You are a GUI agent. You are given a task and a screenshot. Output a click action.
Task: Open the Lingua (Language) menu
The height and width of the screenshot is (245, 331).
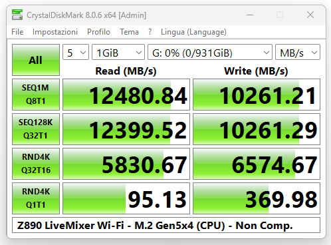click(193, 32)
